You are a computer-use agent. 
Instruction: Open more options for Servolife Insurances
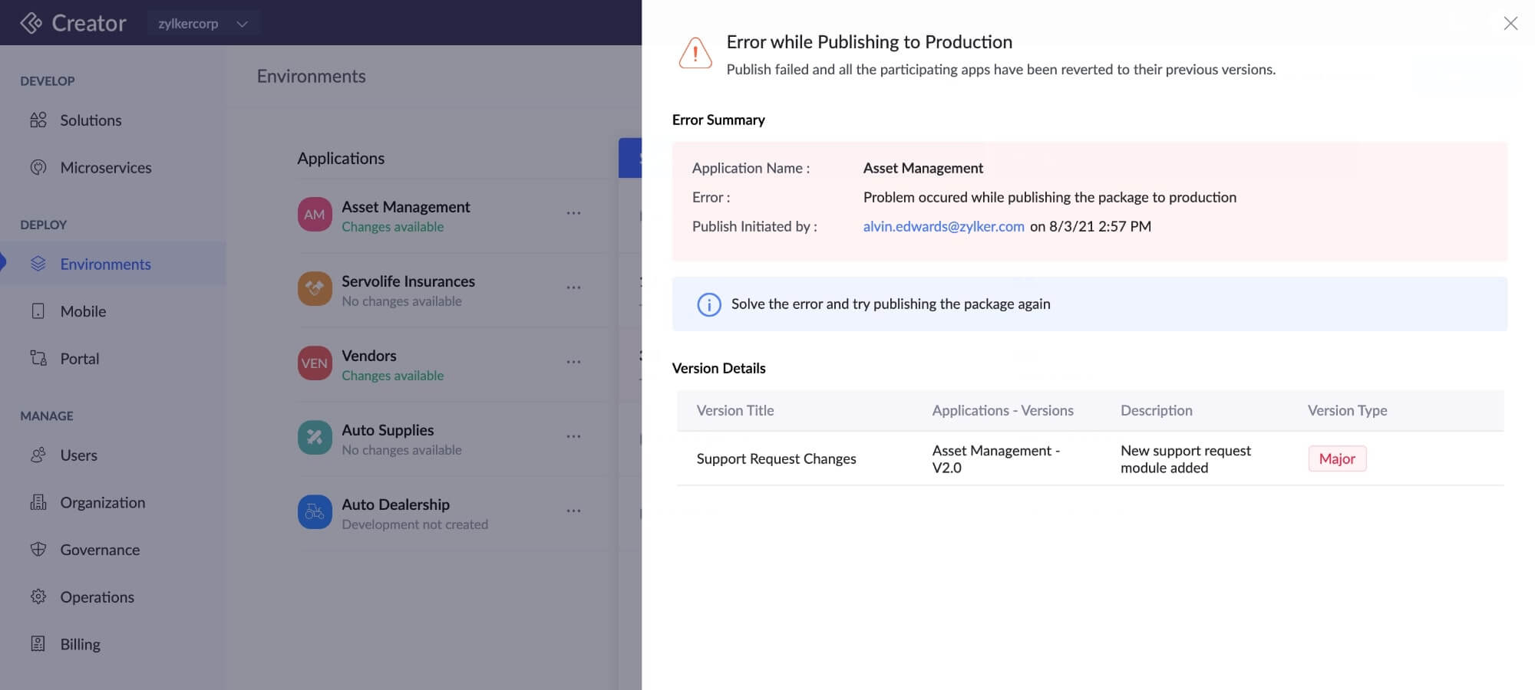(x=573, y=287)
